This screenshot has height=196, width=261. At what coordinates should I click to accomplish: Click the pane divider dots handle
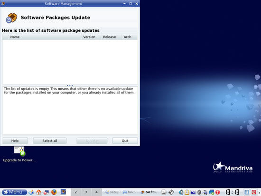click(70, 85)
